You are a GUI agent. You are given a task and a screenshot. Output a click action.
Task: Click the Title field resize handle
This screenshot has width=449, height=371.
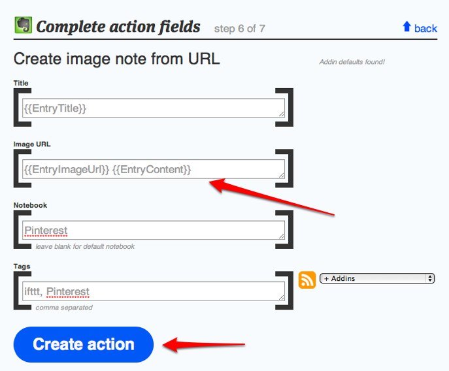(x=281, y=114)
